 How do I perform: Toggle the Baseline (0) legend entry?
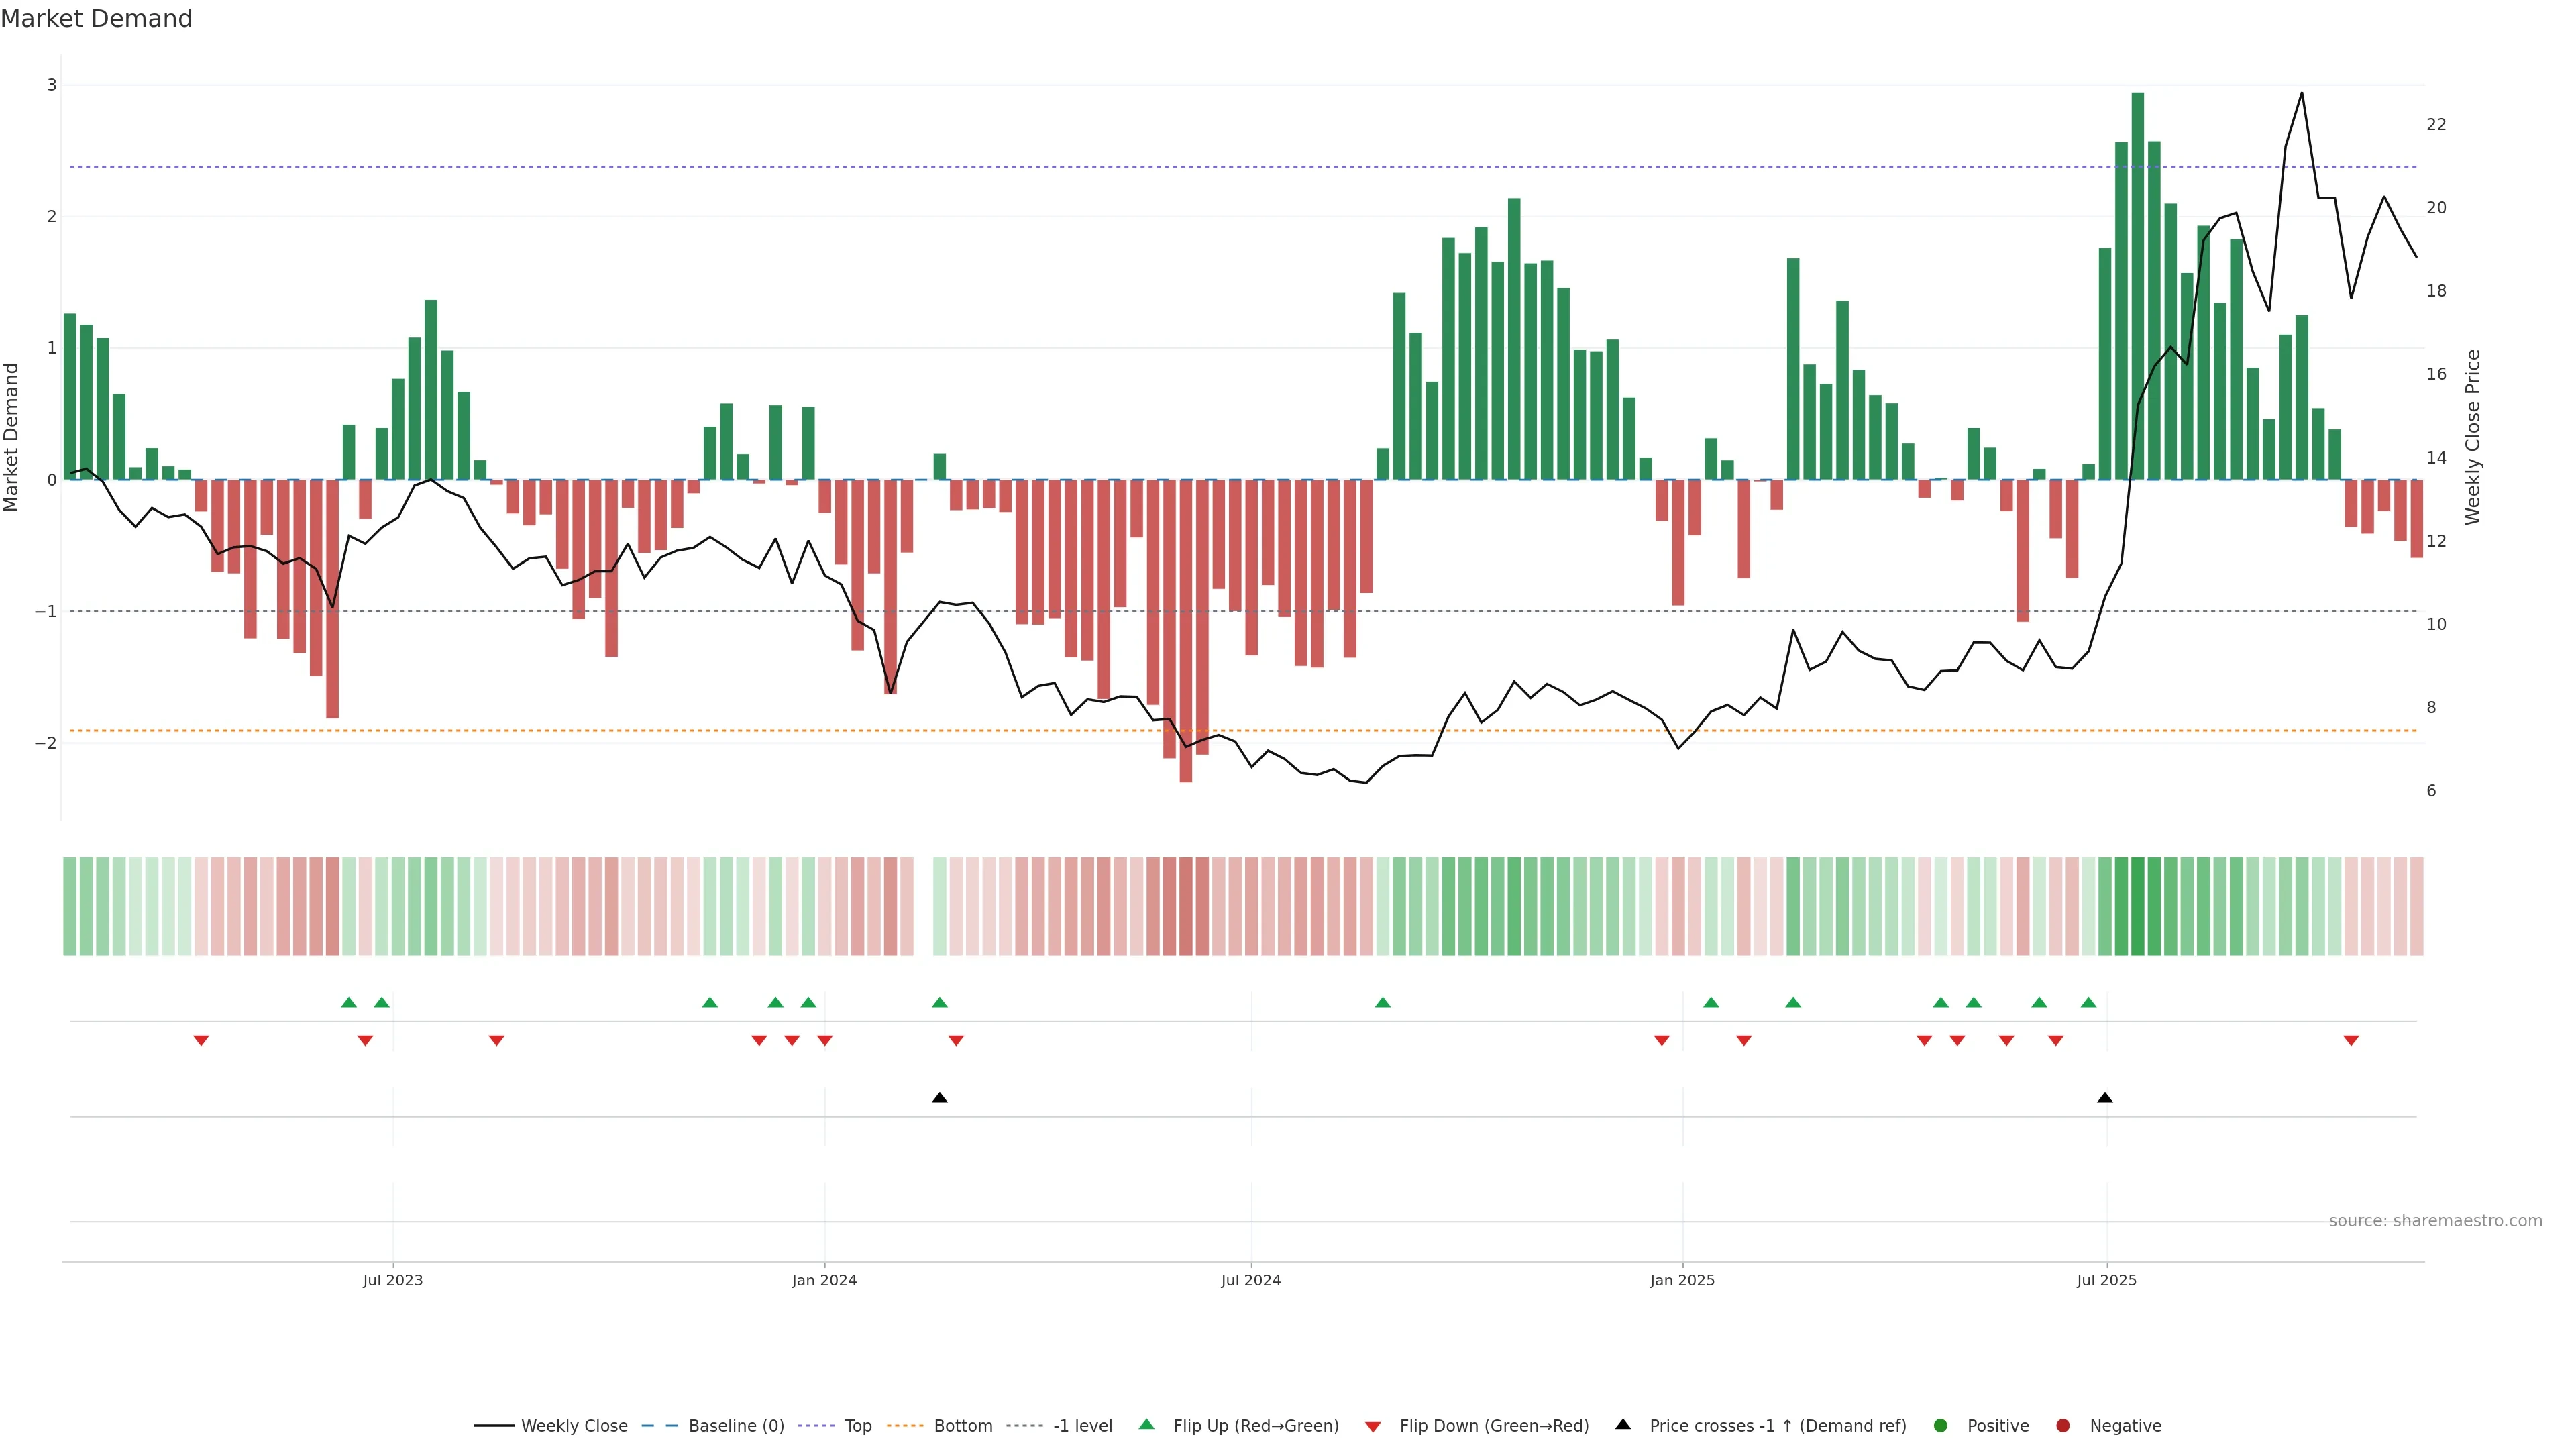[x=736, y=1425]
